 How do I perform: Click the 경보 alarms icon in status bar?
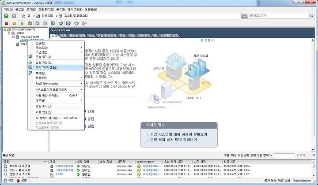click(18, 180)
